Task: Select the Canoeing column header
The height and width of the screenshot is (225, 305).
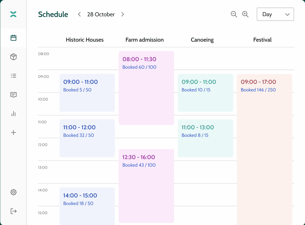Action: pyautogui.click(x=202, y=40)
